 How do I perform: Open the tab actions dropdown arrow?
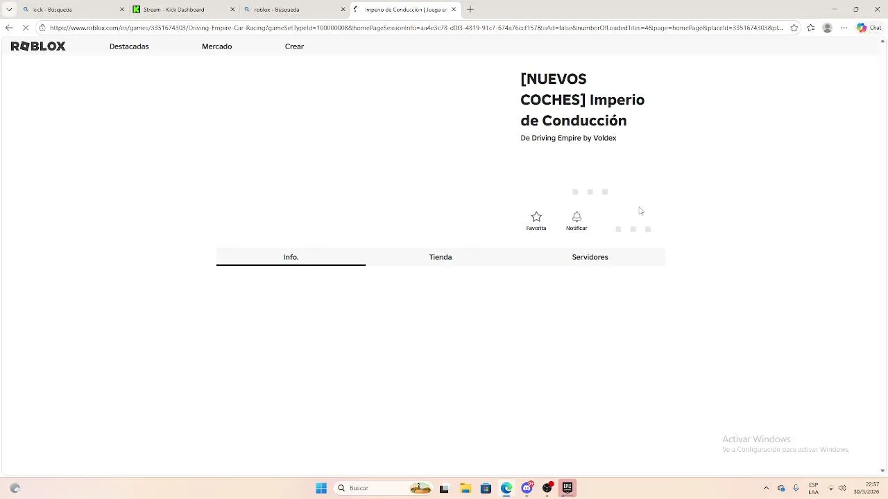(x=9, y=10)
